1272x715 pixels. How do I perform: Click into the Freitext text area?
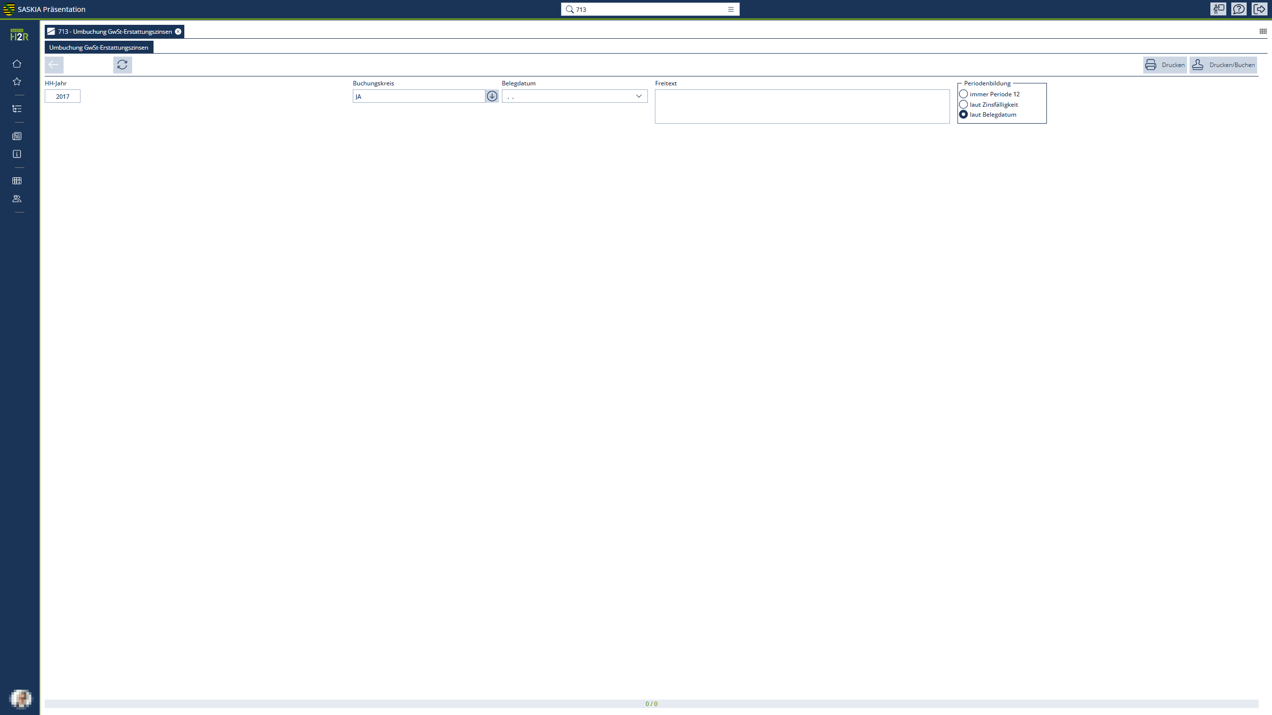(802, 106)
